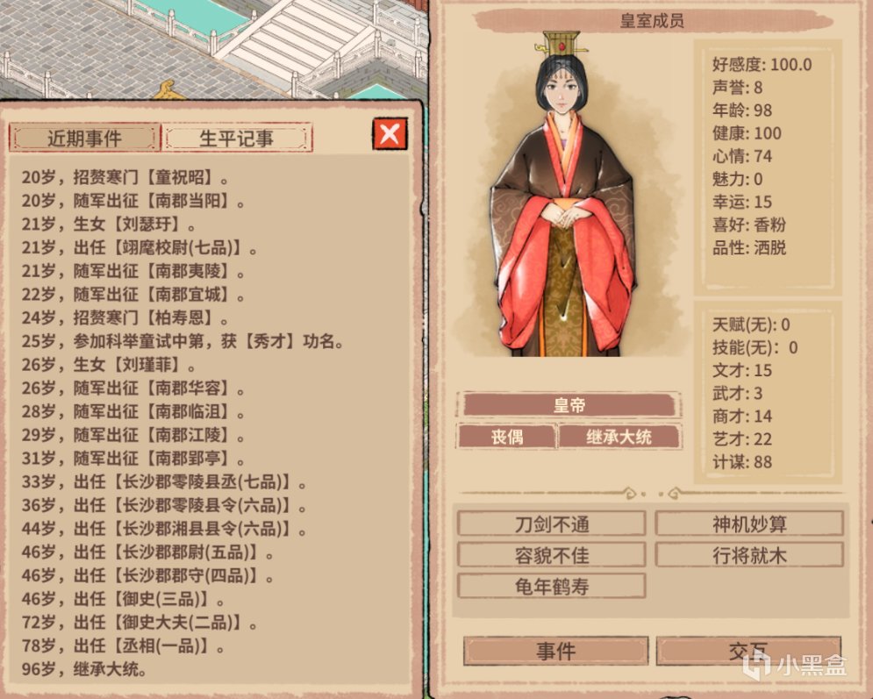The width and height of the screenshot is (873, 699).
Task: Click the 行将就木 trait
Action: (749, 555)
